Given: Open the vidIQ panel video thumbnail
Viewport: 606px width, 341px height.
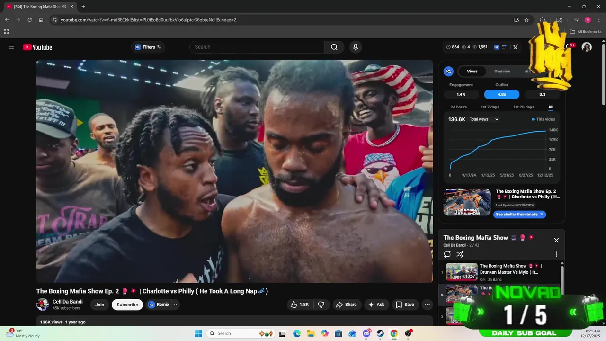Looking at the screenshot, I should click(x=467, y=202).
